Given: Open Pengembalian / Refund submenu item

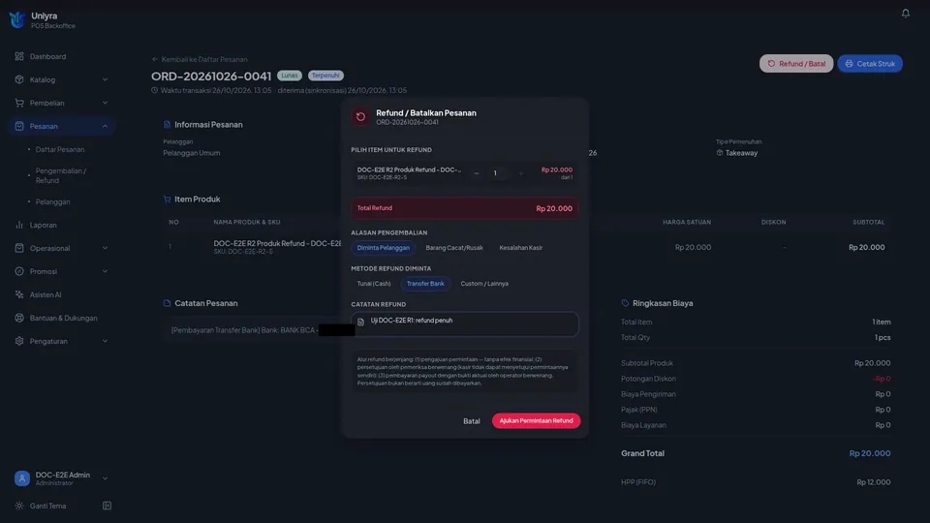Looking at the screenshot, I should pyautogui.click(x=60, y=175).
